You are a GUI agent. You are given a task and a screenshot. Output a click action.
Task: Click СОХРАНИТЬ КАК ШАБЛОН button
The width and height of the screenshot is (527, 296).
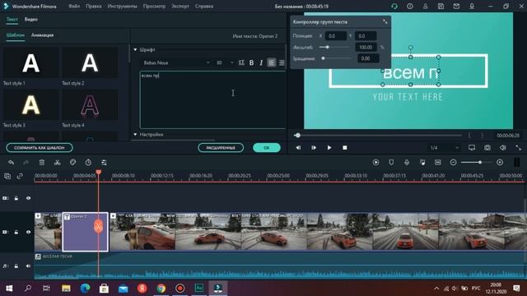[x=40, y=148]
